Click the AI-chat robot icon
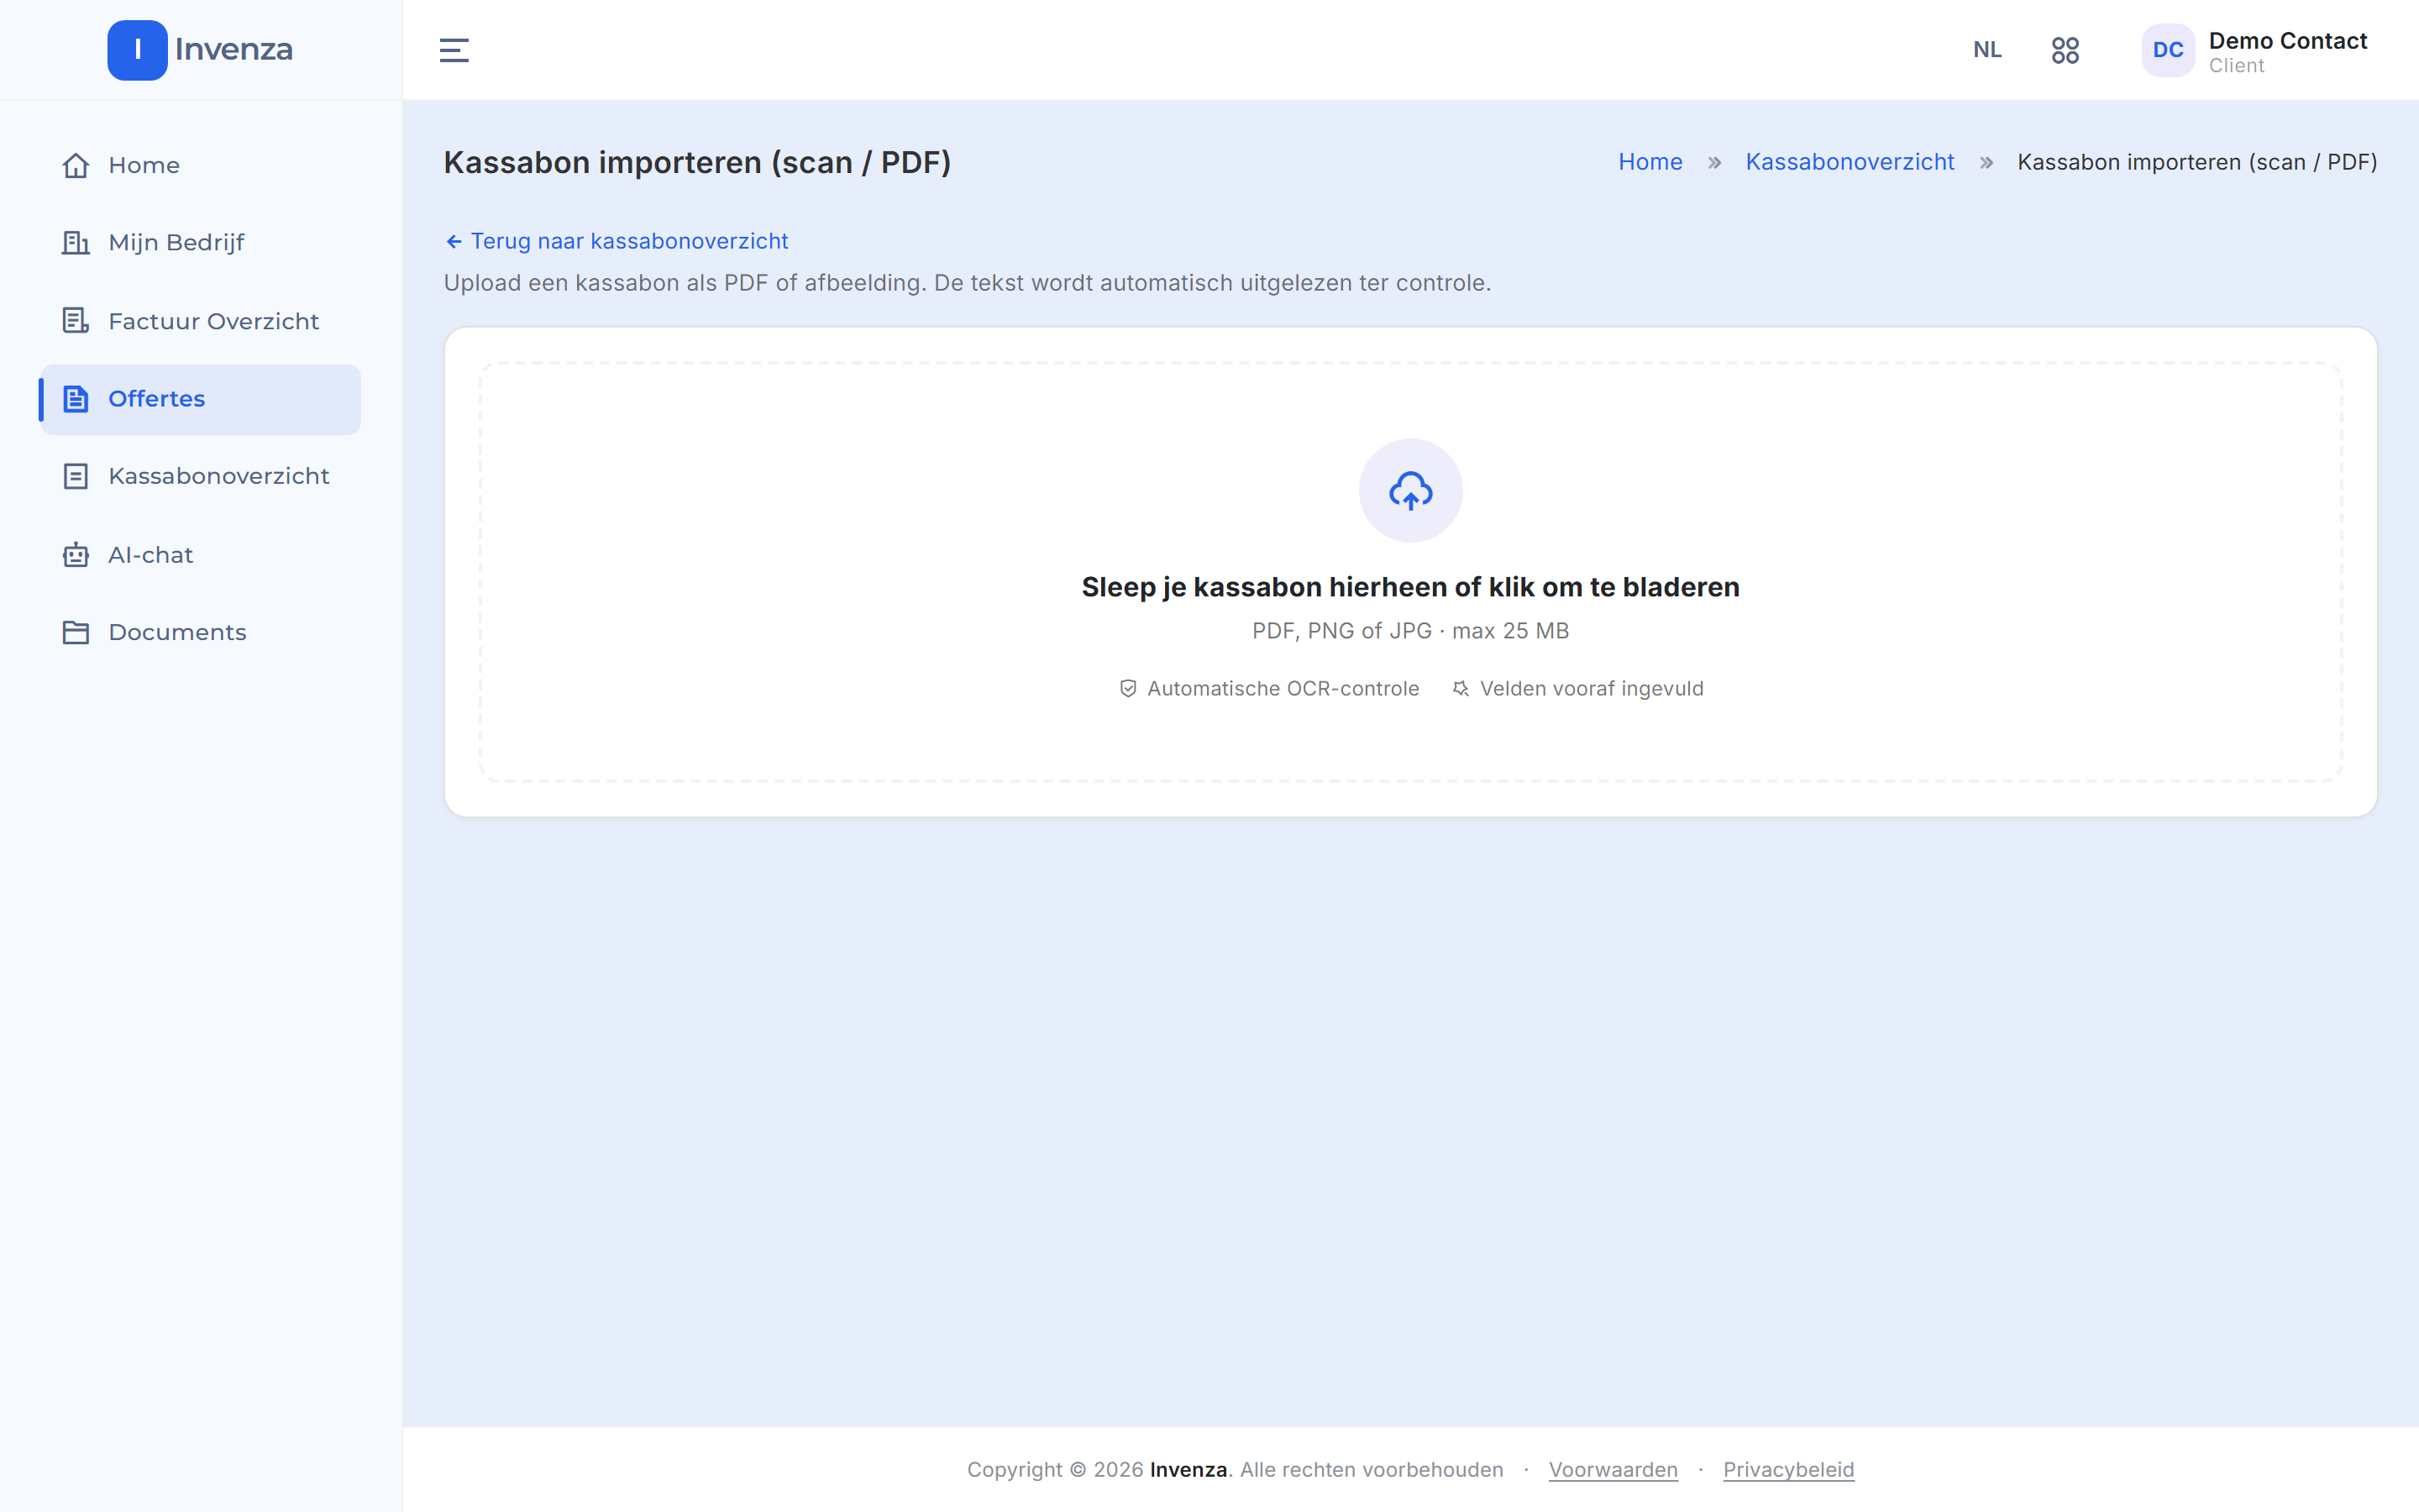 point(76,555)
